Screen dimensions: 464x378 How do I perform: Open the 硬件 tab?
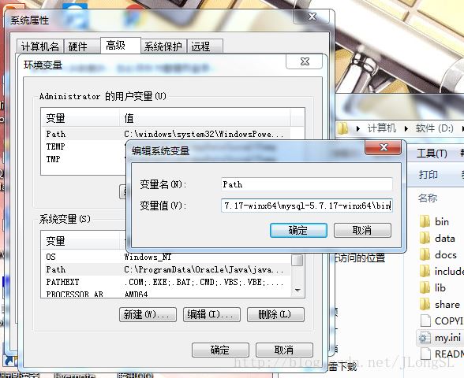pos(82,46)
